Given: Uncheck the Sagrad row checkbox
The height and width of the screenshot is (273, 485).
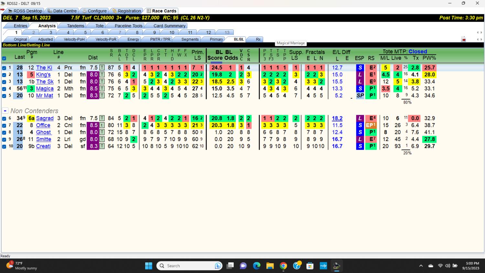Looking at the screenshot, I should tap(4, 118).
